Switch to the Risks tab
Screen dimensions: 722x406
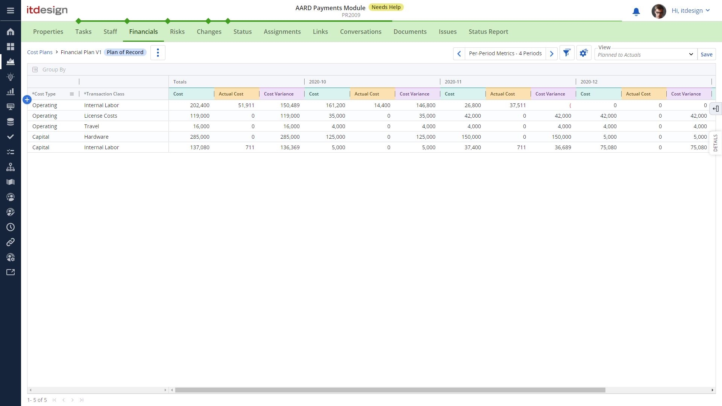[x=177, y=32]
